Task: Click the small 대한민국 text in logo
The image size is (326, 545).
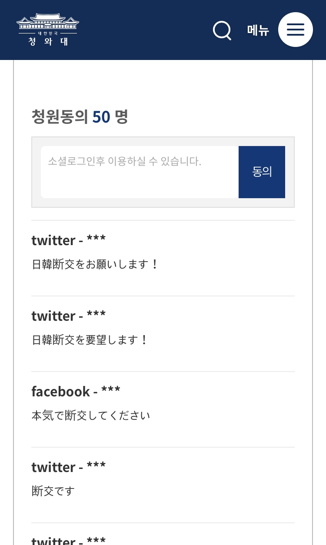Action: point(48,33)
